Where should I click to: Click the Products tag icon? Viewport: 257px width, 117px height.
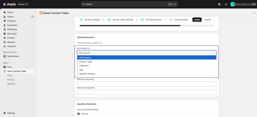click(x=5, y=21)
